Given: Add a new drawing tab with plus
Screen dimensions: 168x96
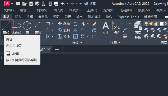Looking at the screenshot, I should coord(57,49).
